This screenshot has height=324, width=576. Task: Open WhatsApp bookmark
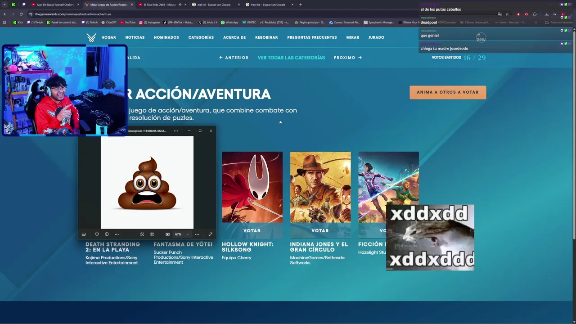point(229,22)
